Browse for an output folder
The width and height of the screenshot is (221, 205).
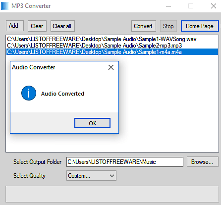[x=203, y=162]
